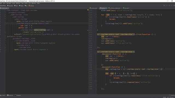Place cursor on var ratingLine declaration line
Viewport: 175px width, 98px height.
point(133,69)
